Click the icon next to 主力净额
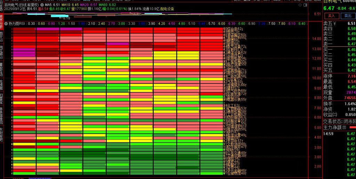The width and height of the screenshot is (356, 179). point(344,127)
